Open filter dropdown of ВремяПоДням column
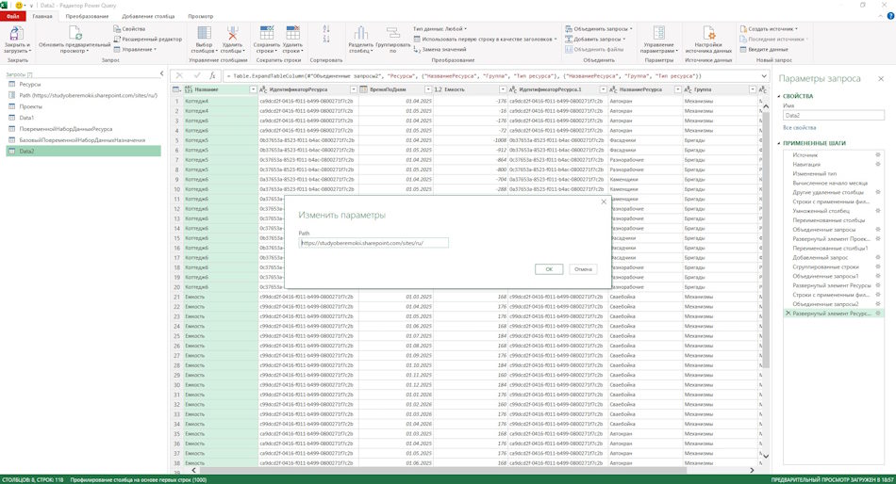This screenshot has width=896, height=484. [x=428, y=89]
